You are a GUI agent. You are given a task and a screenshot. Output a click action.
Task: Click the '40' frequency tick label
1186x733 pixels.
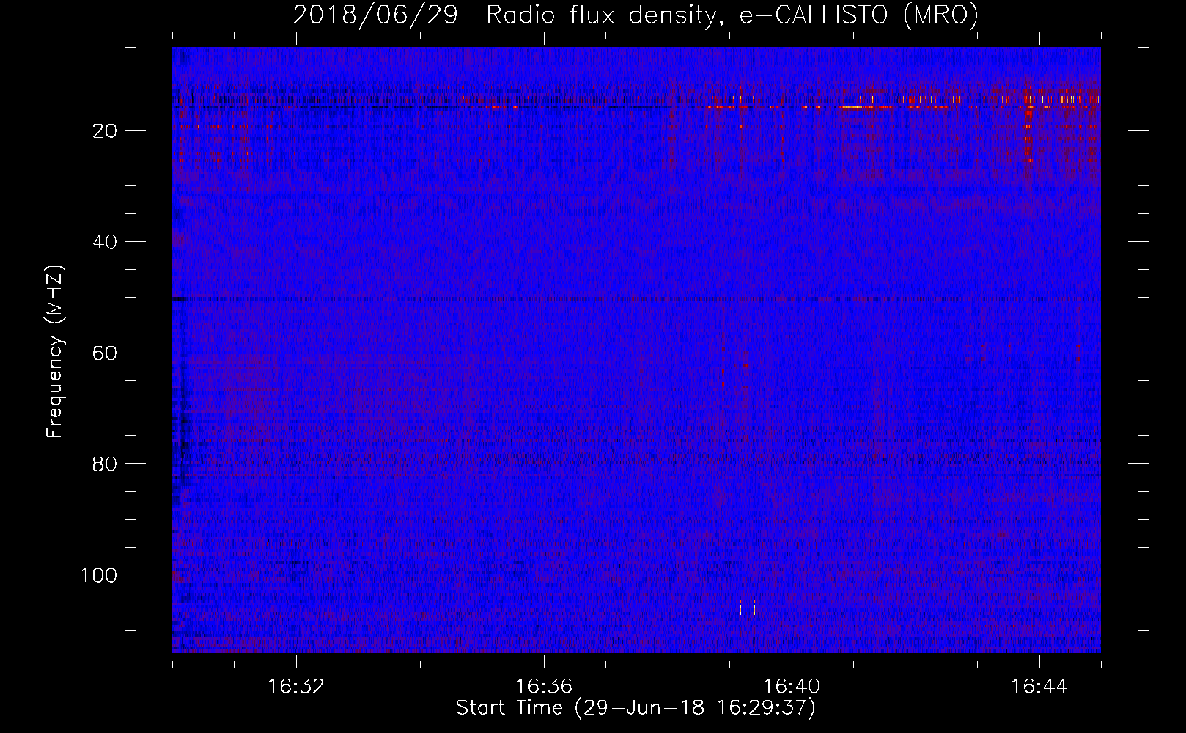pyautogui.click(x=106, y=242)
